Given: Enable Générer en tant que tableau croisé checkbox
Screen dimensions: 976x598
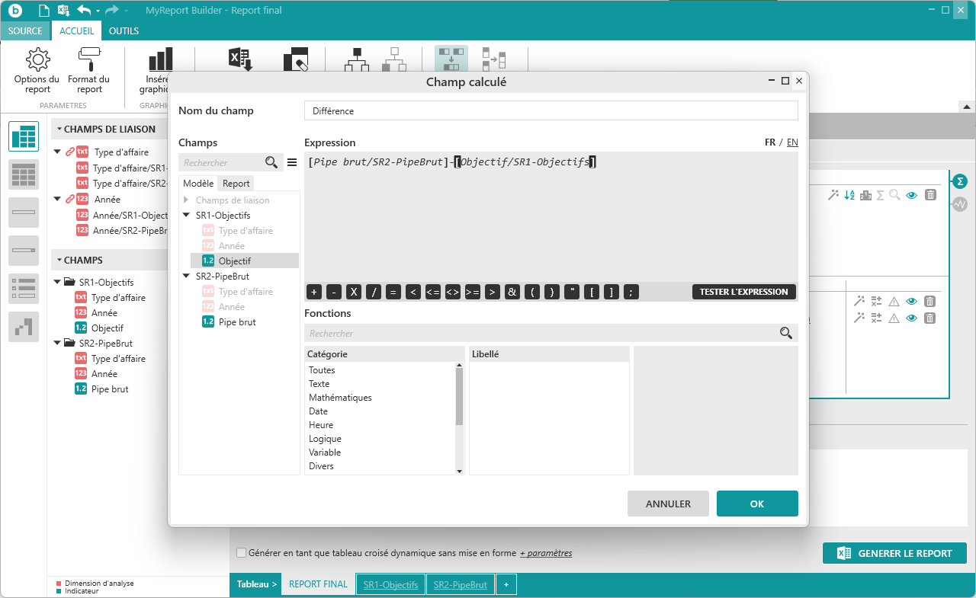Looking at the screenshot, I should point(242,553).
